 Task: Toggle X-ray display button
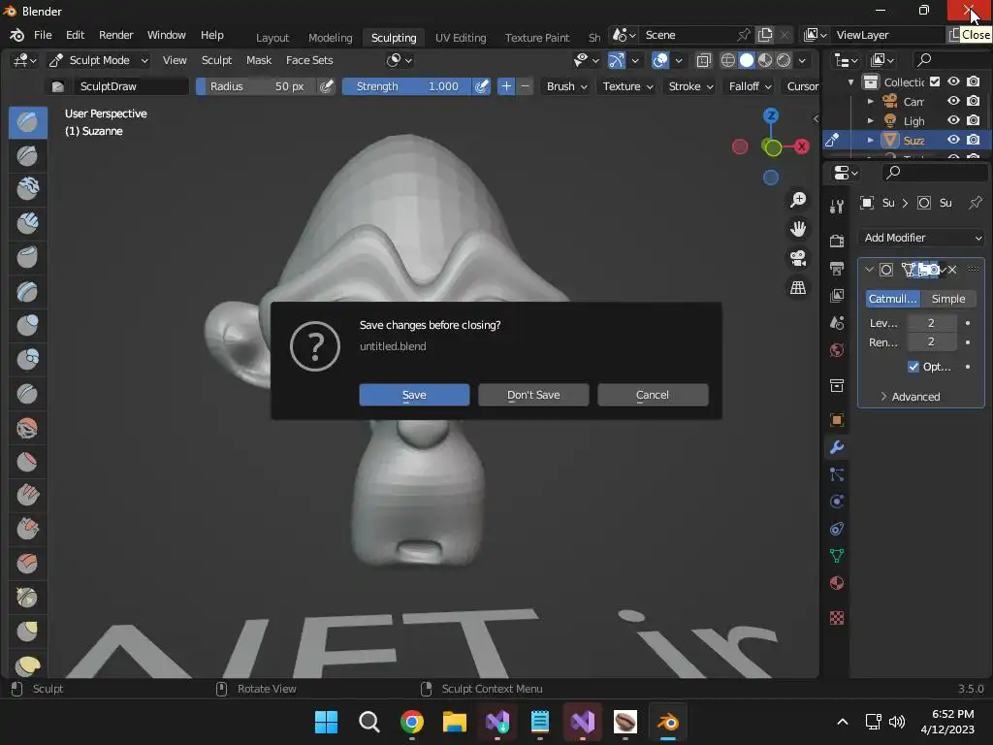pos(703,60)
